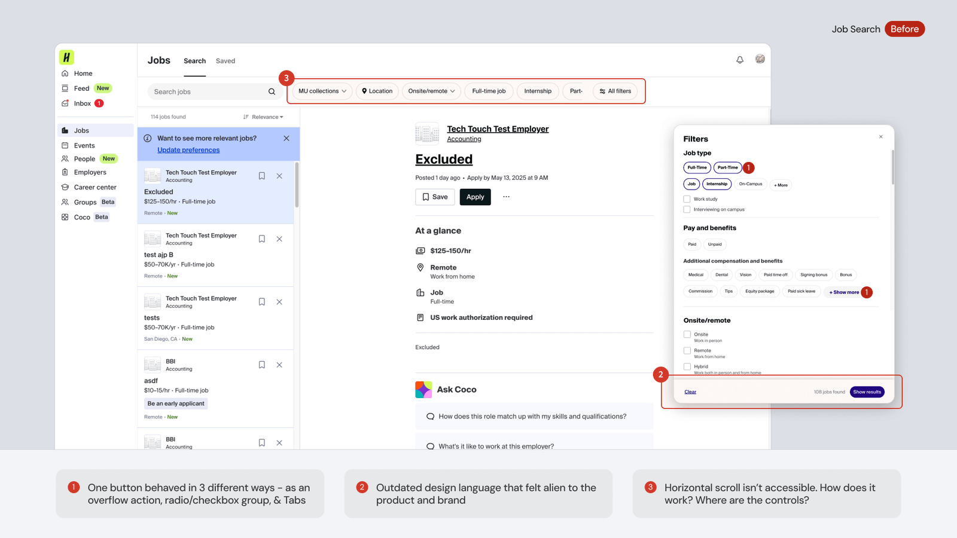The height and width of the screenshot is (538, 957).
Task: Close the Filters panel
Action: click(x=880, y=137)
